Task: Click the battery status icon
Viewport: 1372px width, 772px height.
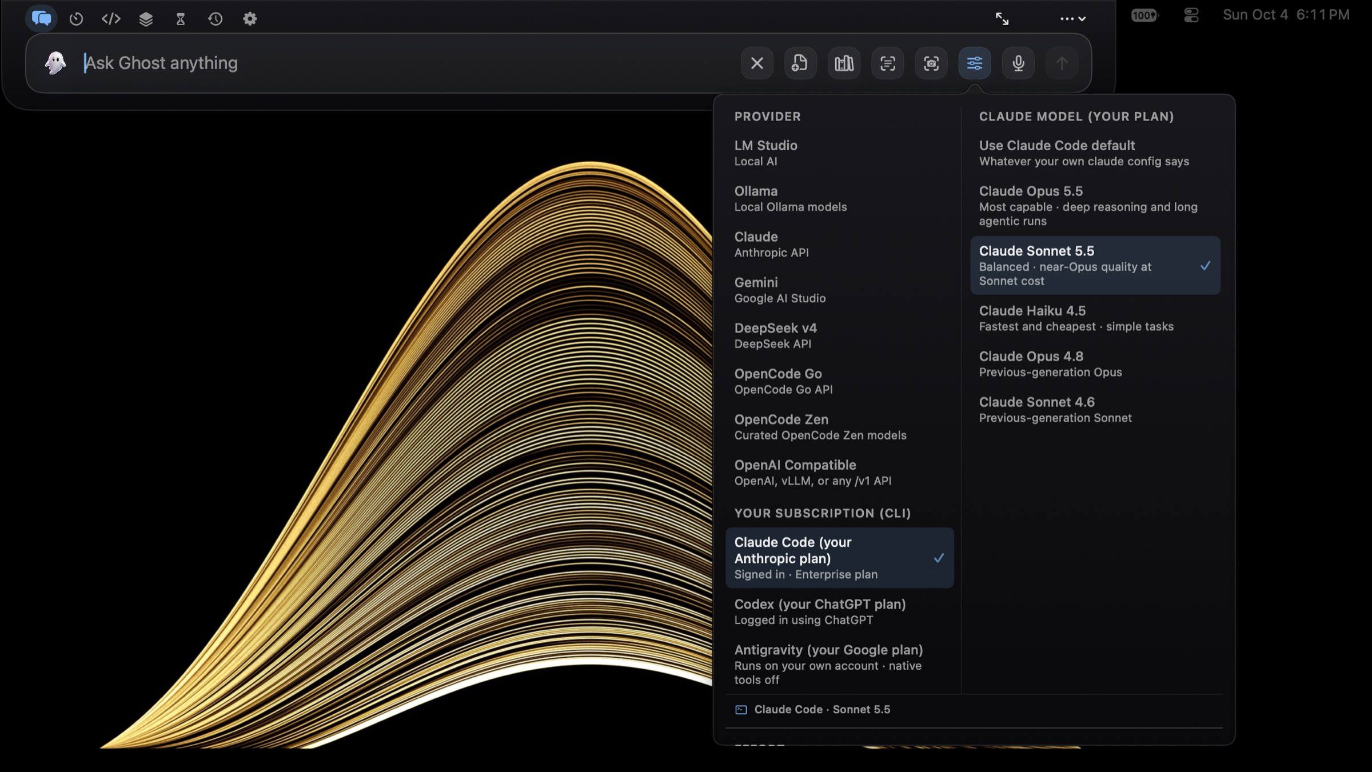Action: point(1144,15)
